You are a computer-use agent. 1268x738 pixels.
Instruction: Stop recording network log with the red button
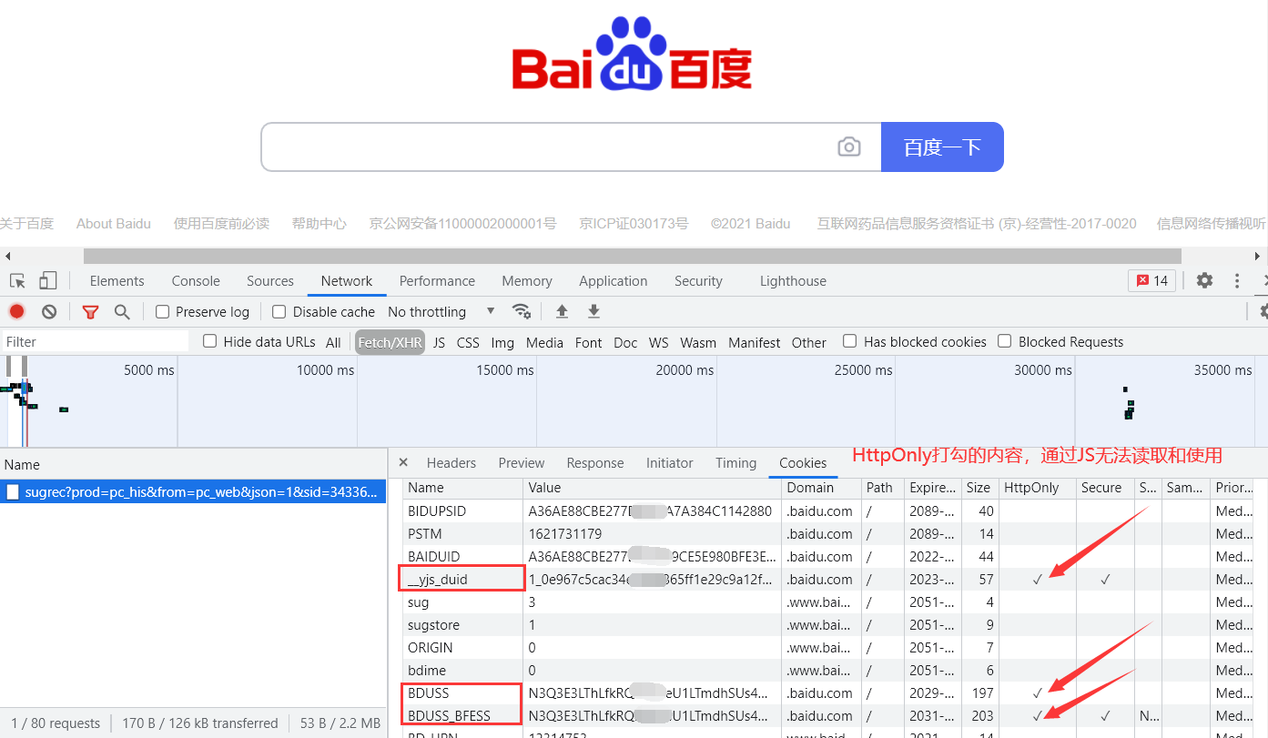pos(16,311)
